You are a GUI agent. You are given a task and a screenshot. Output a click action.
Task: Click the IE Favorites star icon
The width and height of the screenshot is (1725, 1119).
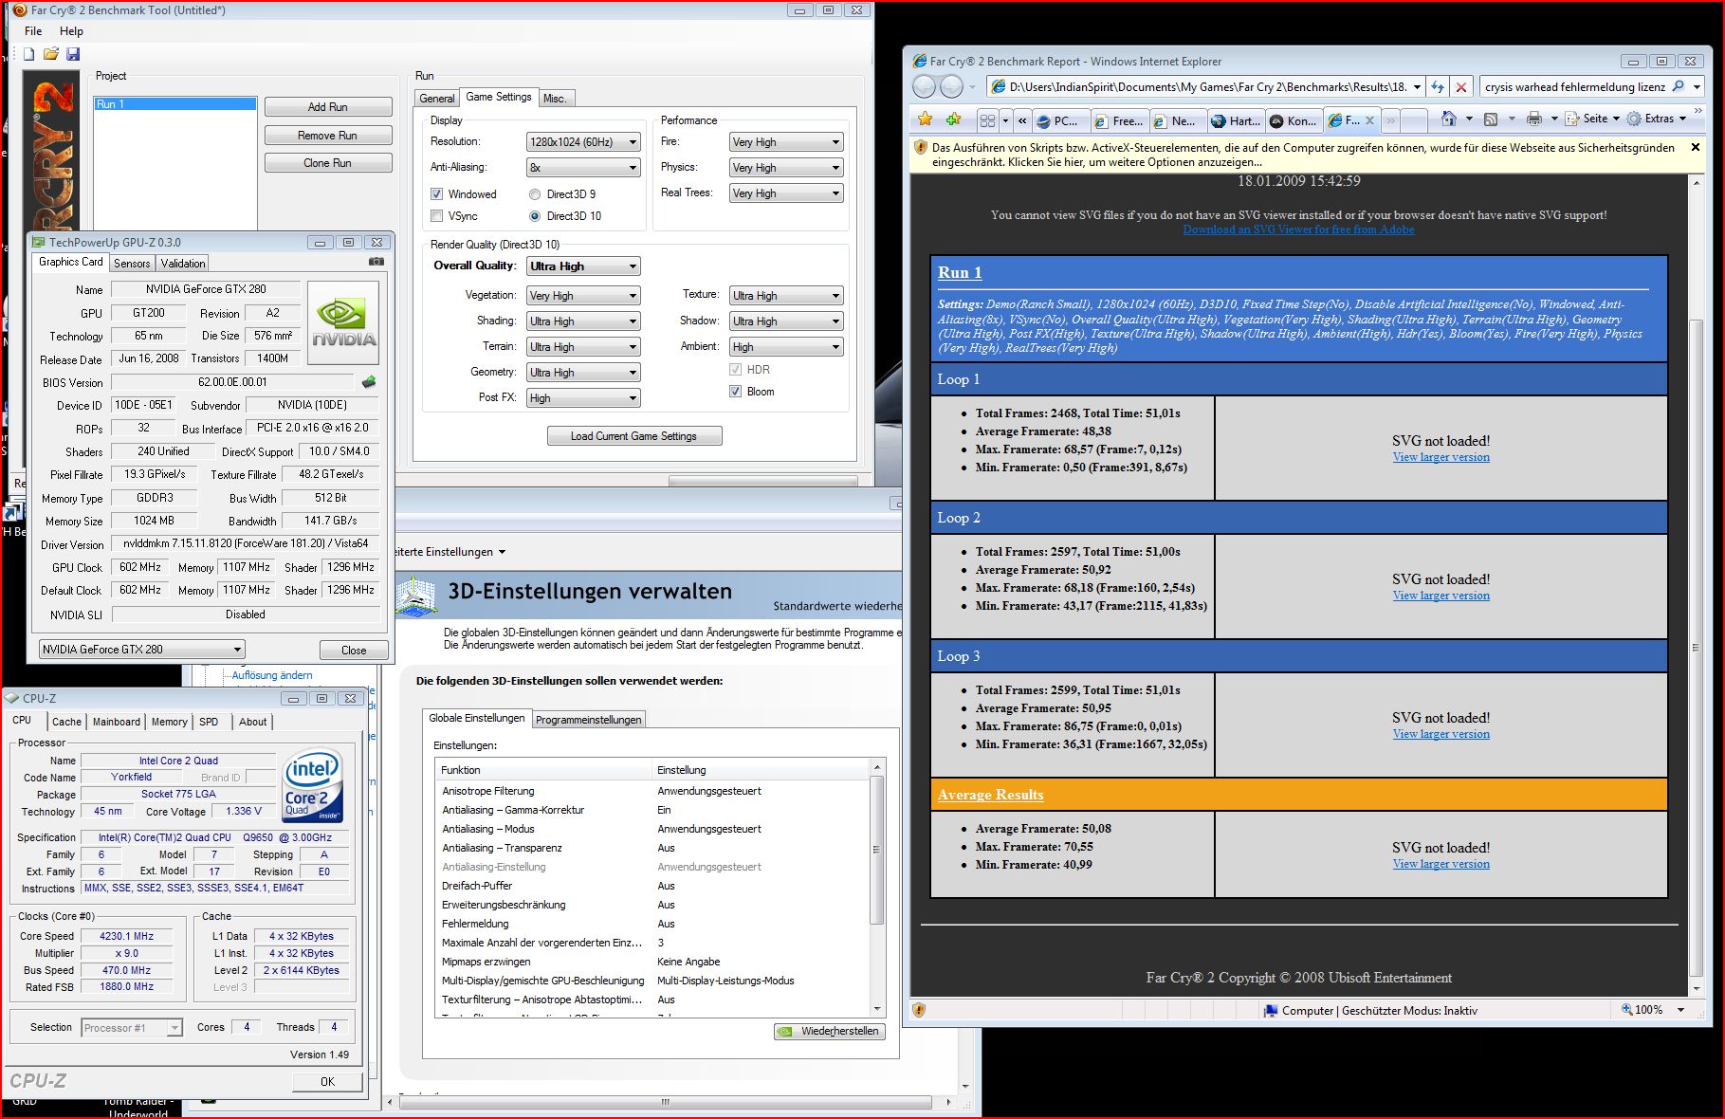pyautogui.click(x=926, y=119)
